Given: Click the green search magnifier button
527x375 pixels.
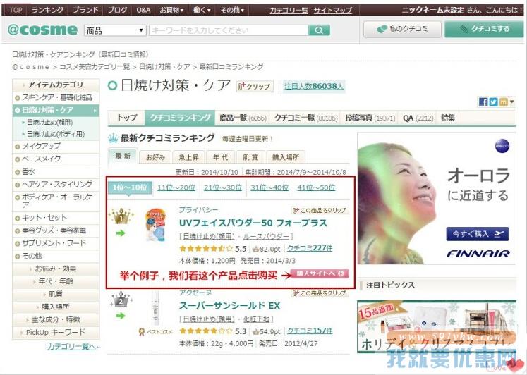Looking at the screenshot, I should (x=319, y=30).
